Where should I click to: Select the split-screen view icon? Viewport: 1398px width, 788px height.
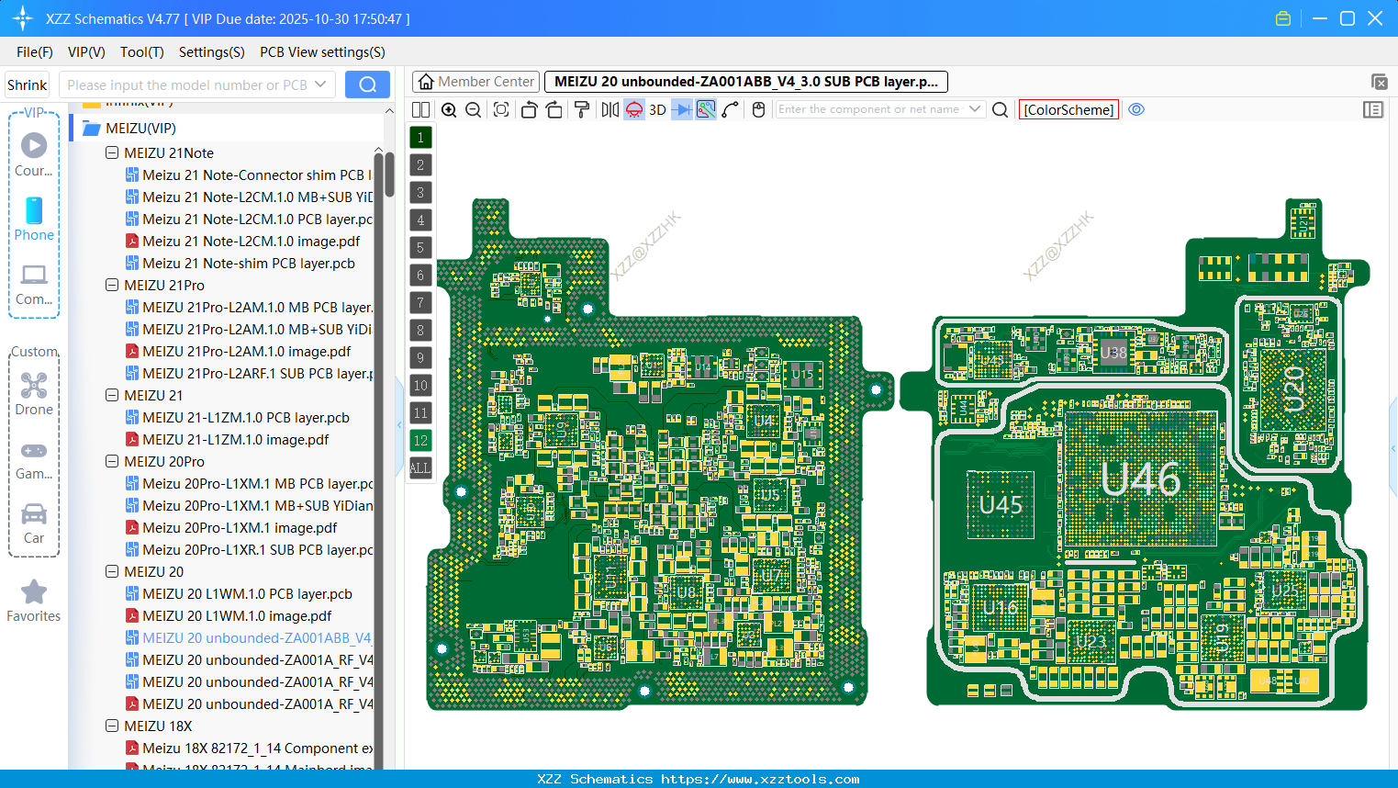[x=420, y=109]
